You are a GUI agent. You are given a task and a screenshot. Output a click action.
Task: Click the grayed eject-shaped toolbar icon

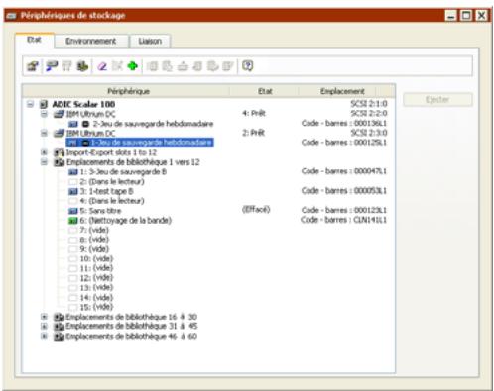pos(183,66)
